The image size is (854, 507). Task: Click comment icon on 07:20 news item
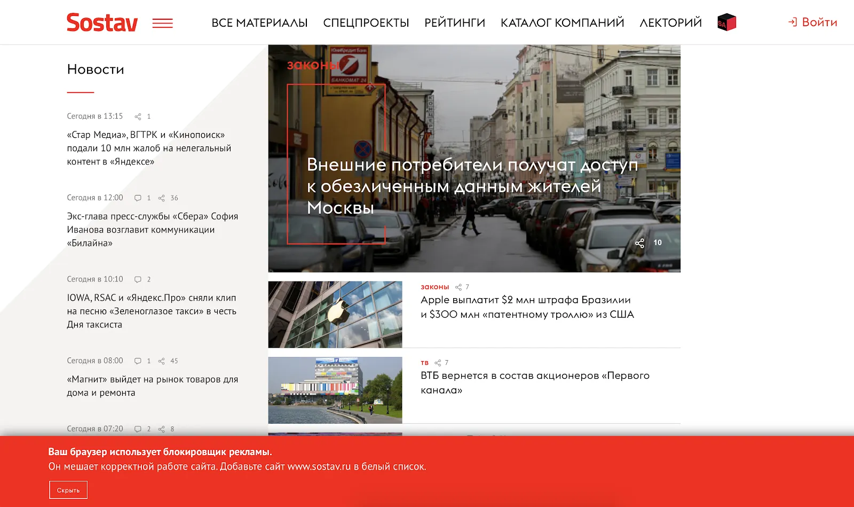click(138, 429)
